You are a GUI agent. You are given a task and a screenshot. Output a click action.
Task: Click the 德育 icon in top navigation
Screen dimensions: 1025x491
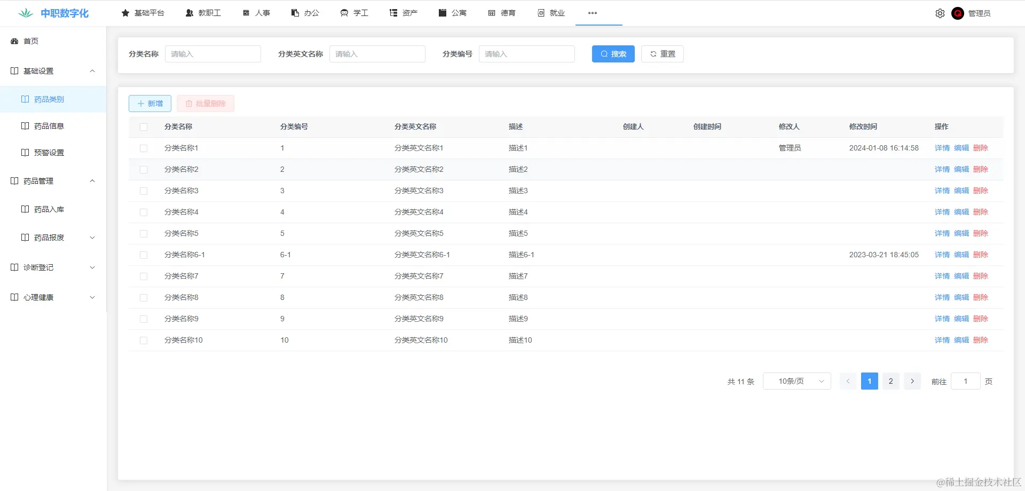(x=492, y=13)
